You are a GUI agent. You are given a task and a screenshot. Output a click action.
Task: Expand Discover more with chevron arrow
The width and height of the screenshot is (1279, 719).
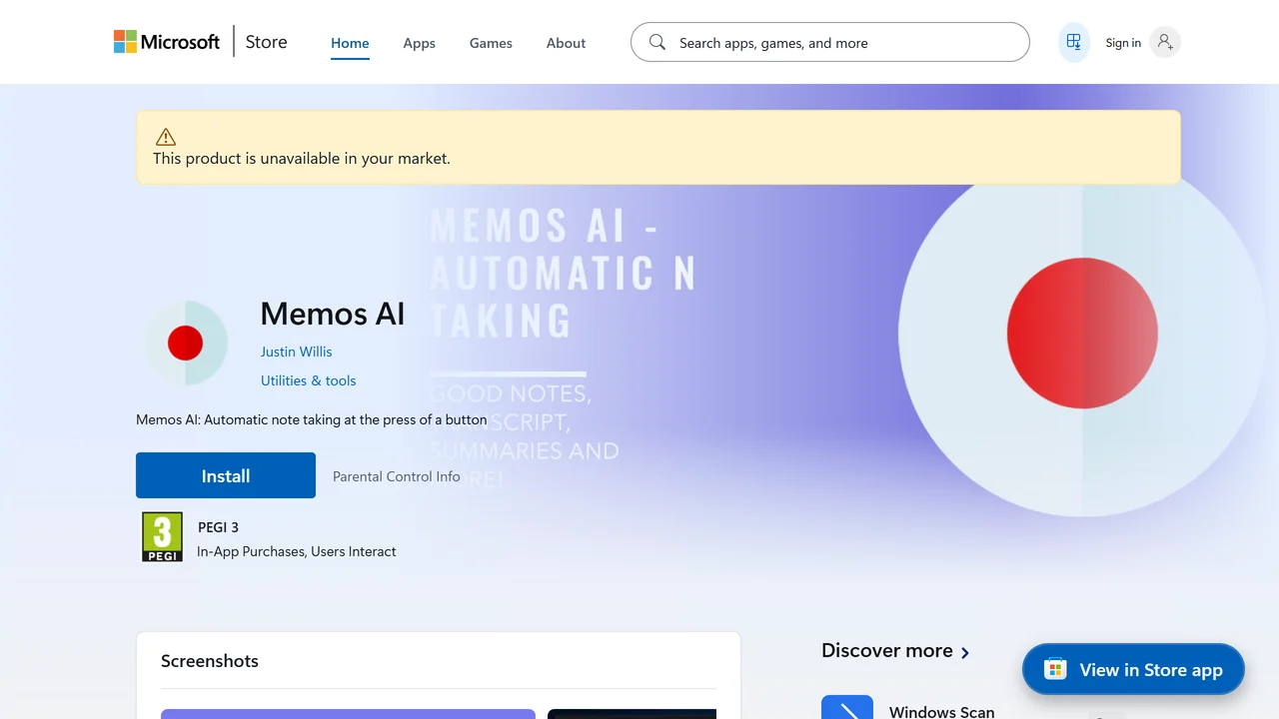click(x=965, y=652)
